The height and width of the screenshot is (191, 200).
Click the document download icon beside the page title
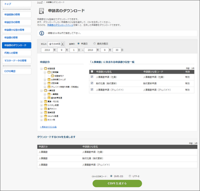click(x=41, y=11)
